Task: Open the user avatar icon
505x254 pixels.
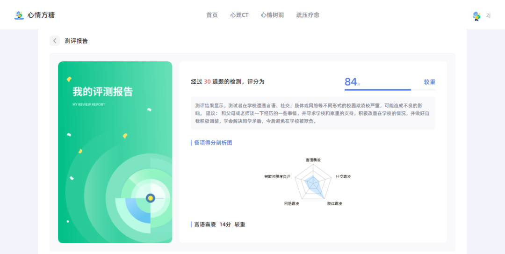Action: pyautogui.click(x=476, y=15)
